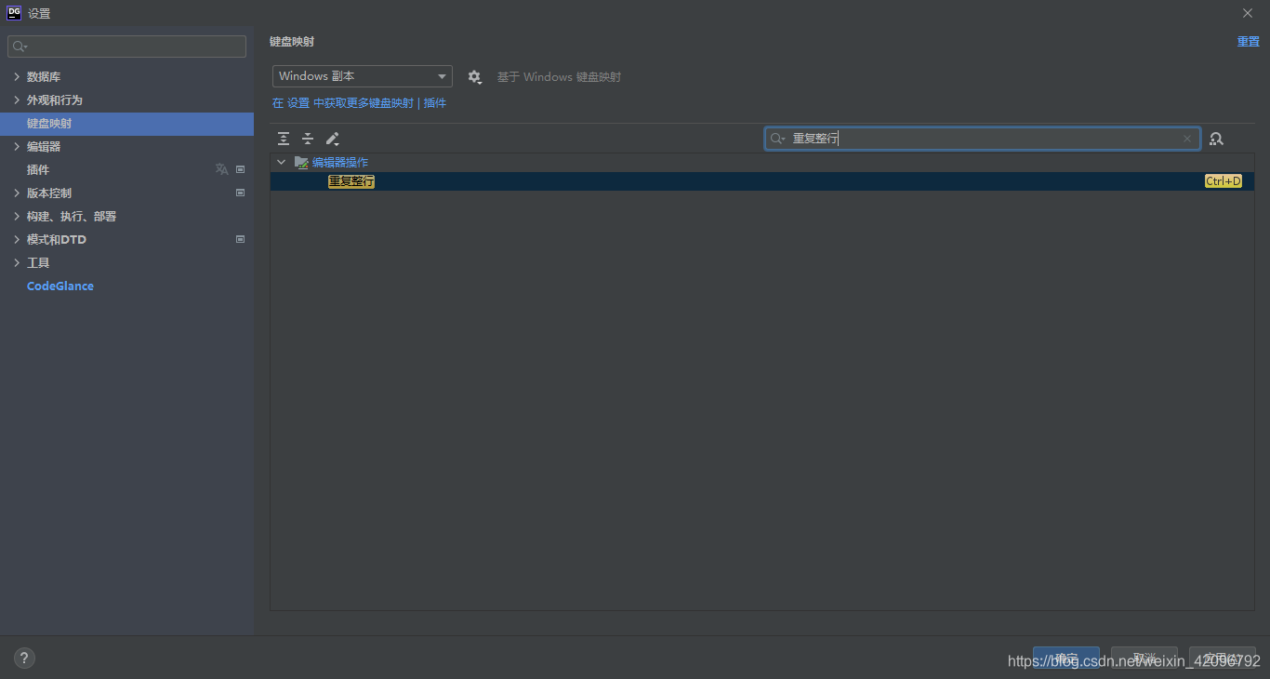Click the keymap action search field
The height and width of the screenshot is (679, 1270).
(983, 139)
